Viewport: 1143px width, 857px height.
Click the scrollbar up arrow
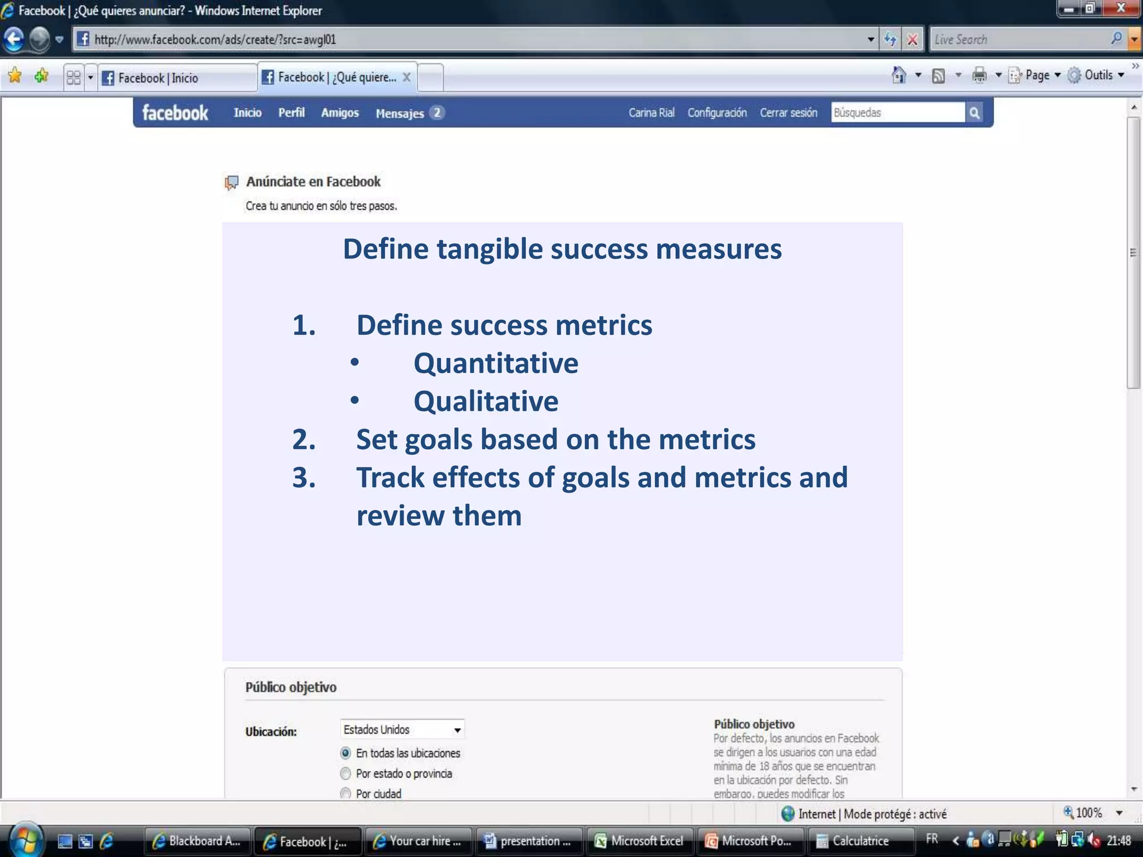(1134, 107)
